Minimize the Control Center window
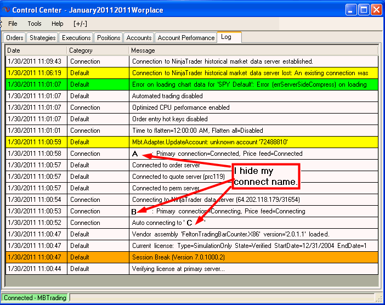The height and width of the screenshot is (305, 385). [350, 10]
